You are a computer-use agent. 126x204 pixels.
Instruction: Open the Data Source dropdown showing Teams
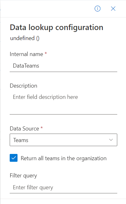[x=63, y=140]
